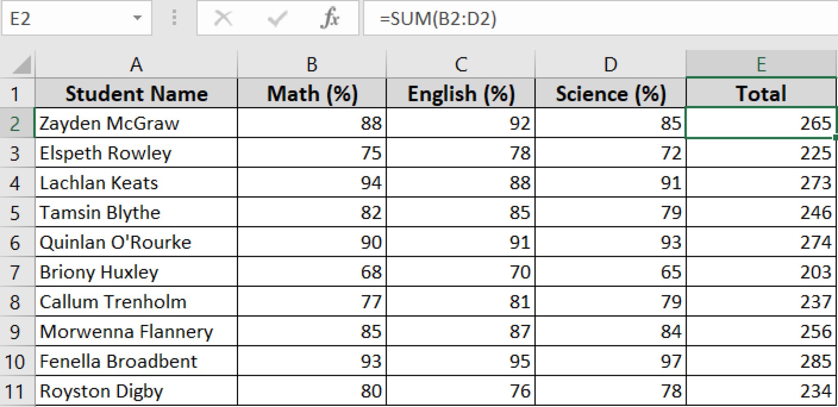
Task: Click the Name Box showing E2
Action: [x=61, y=18]
